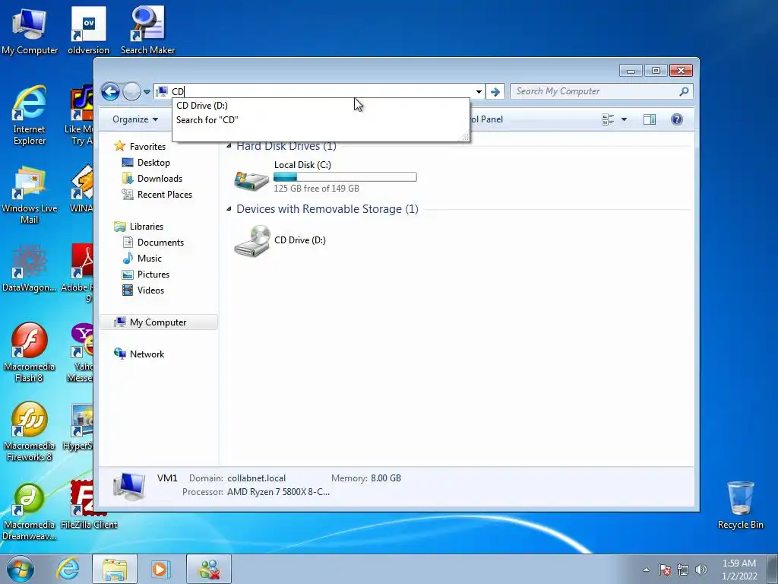Open Documents library
Viewport: 778px width, 584px height.
[160, 243]
